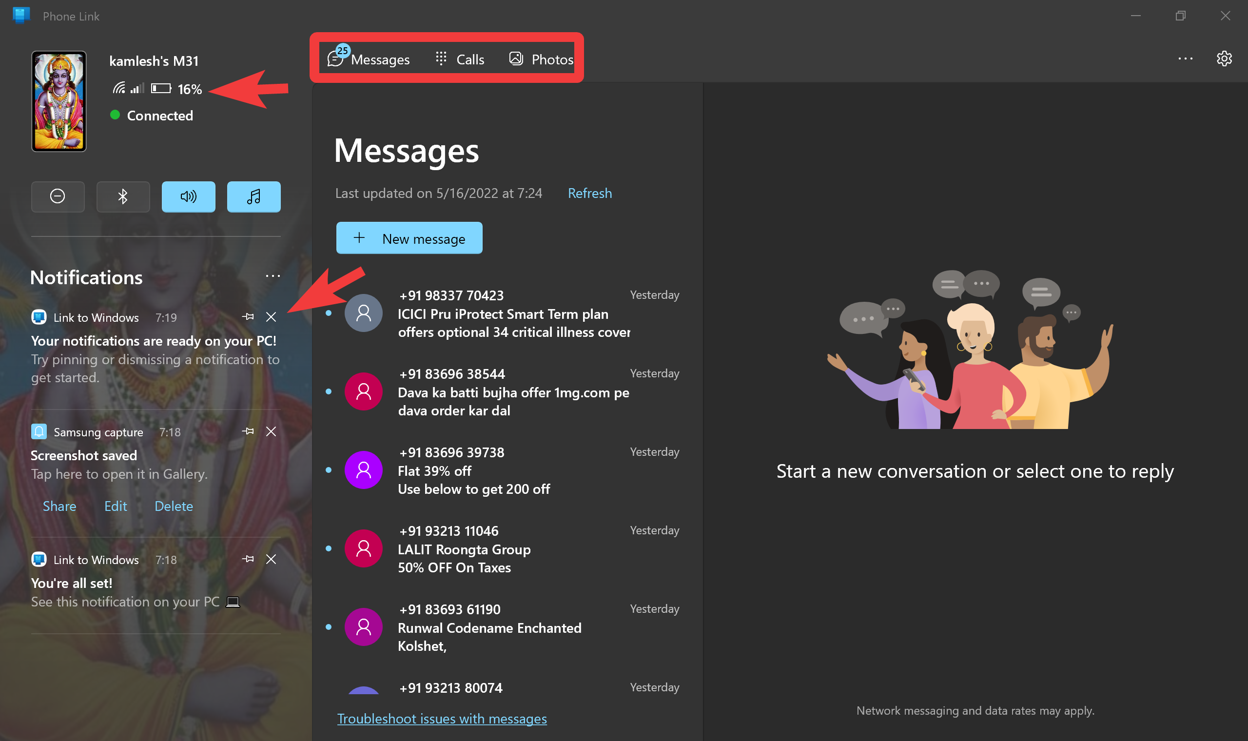The image size is (1248, 741).
Task: Click avatar of +91 83696 39738 contact
Action: tap(363, 470)
